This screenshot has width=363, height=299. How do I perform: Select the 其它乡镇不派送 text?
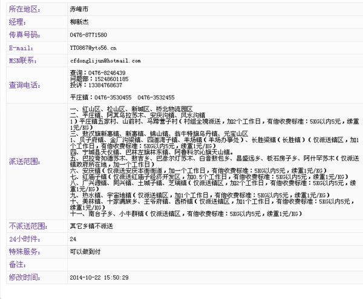point(91,226)
